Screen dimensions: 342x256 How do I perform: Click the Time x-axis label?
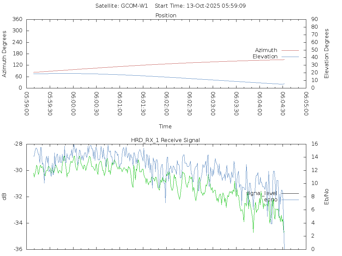coord(165,127)
